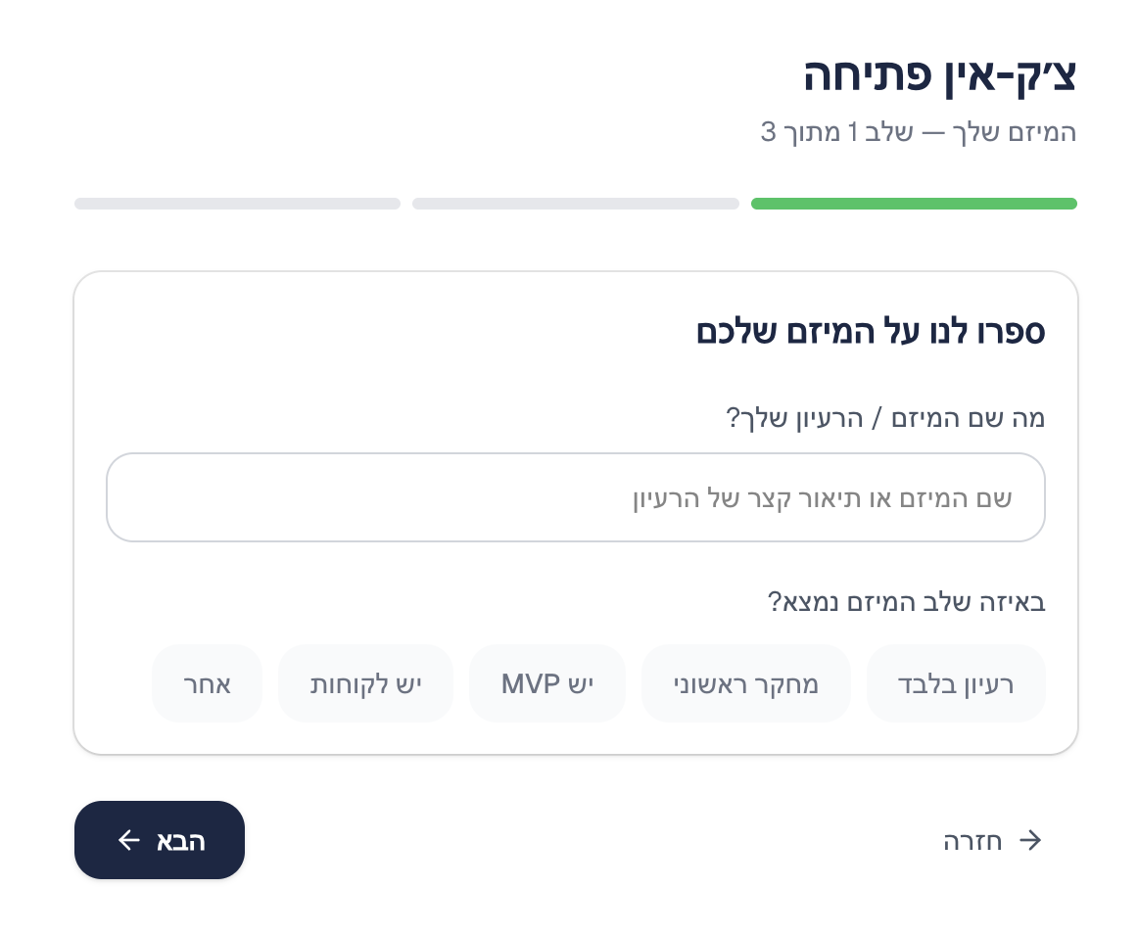Click the green step 1 progress bar

[x=914, y=204]
